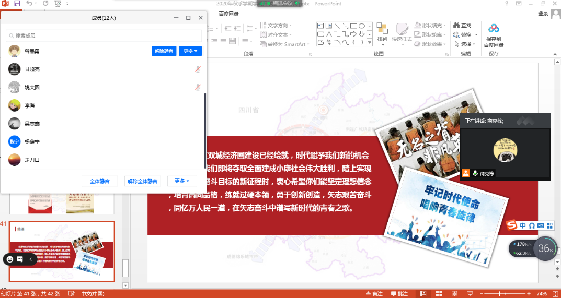Switch to Reading view
Screen dimensions: 561x298
454,294
